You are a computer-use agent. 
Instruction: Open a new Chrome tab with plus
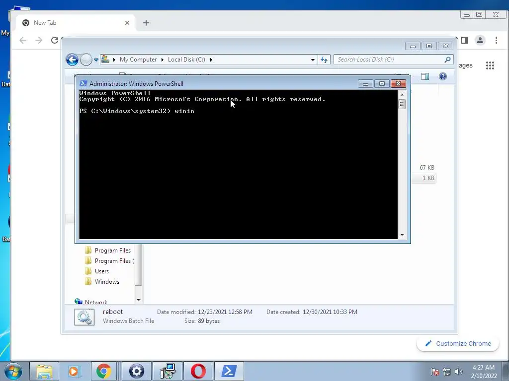coord(146,23)
